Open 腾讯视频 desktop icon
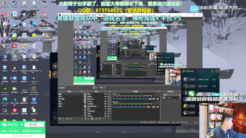 coord(14,90)
